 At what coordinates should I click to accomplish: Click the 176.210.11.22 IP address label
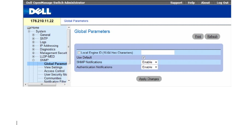pos(42,21)
